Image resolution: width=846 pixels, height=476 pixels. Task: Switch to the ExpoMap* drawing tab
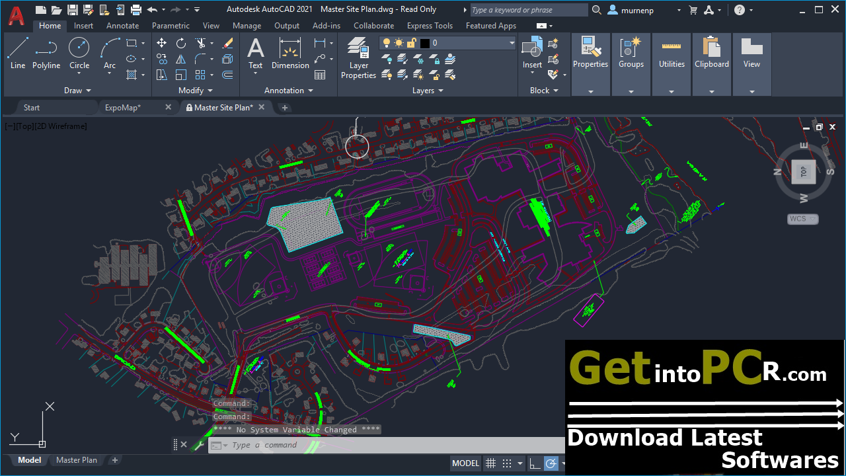[123, 107]
